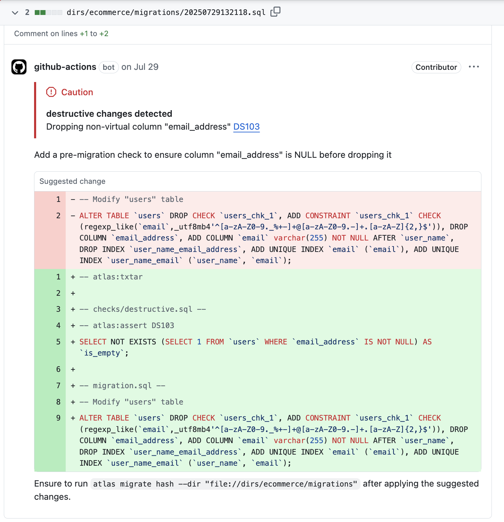Viewport: 504px width, 522px height.
Task: Collapse the diff using the chevron arrow
Action: [15, 13]
